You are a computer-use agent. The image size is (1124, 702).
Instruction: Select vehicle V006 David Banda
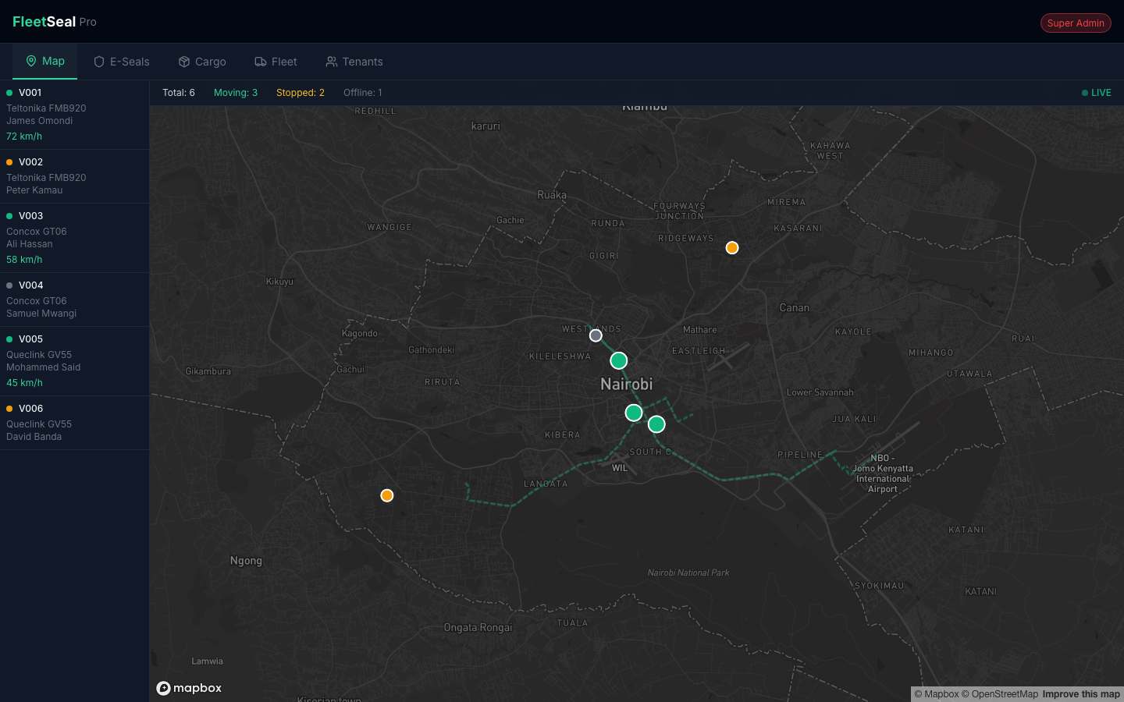tap(74, 423)
